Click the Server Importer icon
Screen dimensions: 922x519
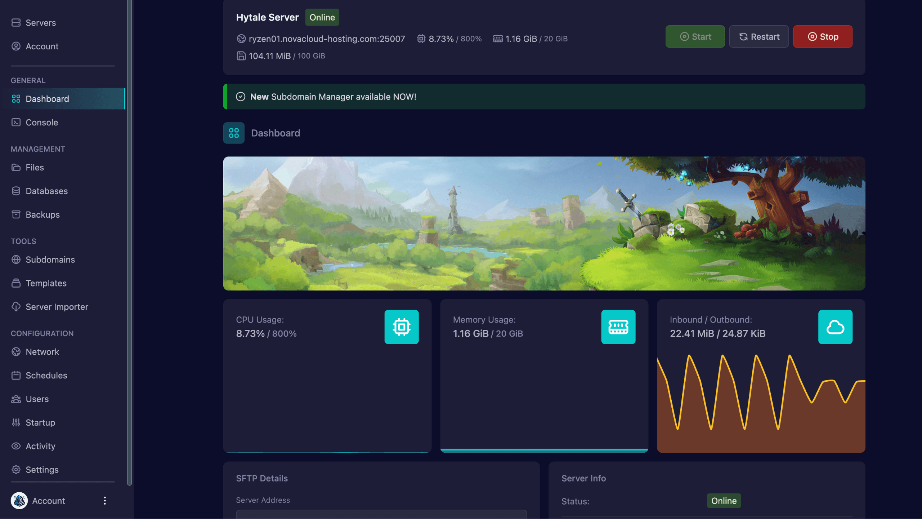[x=16, y=307]
